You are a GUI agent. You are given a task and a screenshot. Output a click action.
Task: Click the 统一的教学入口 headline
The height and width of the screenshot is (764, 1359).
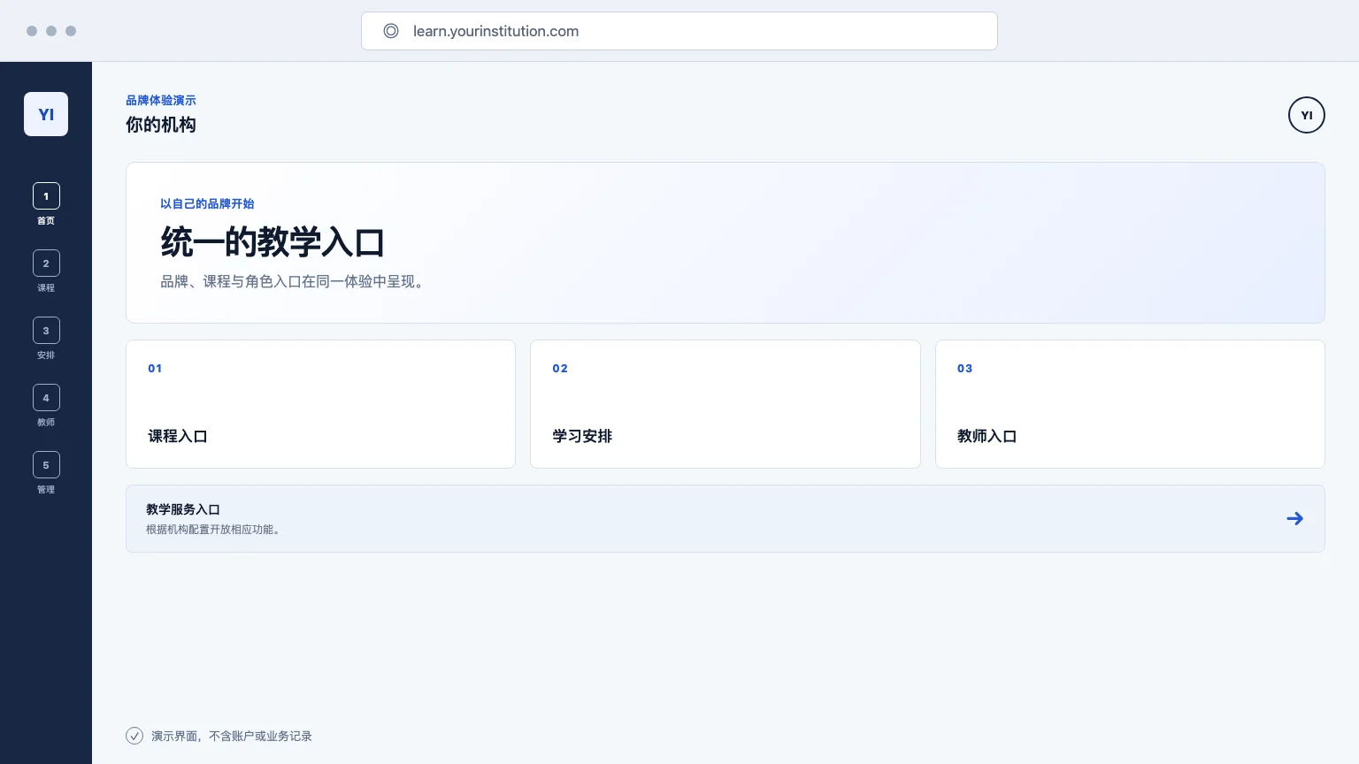click(273, 242)
